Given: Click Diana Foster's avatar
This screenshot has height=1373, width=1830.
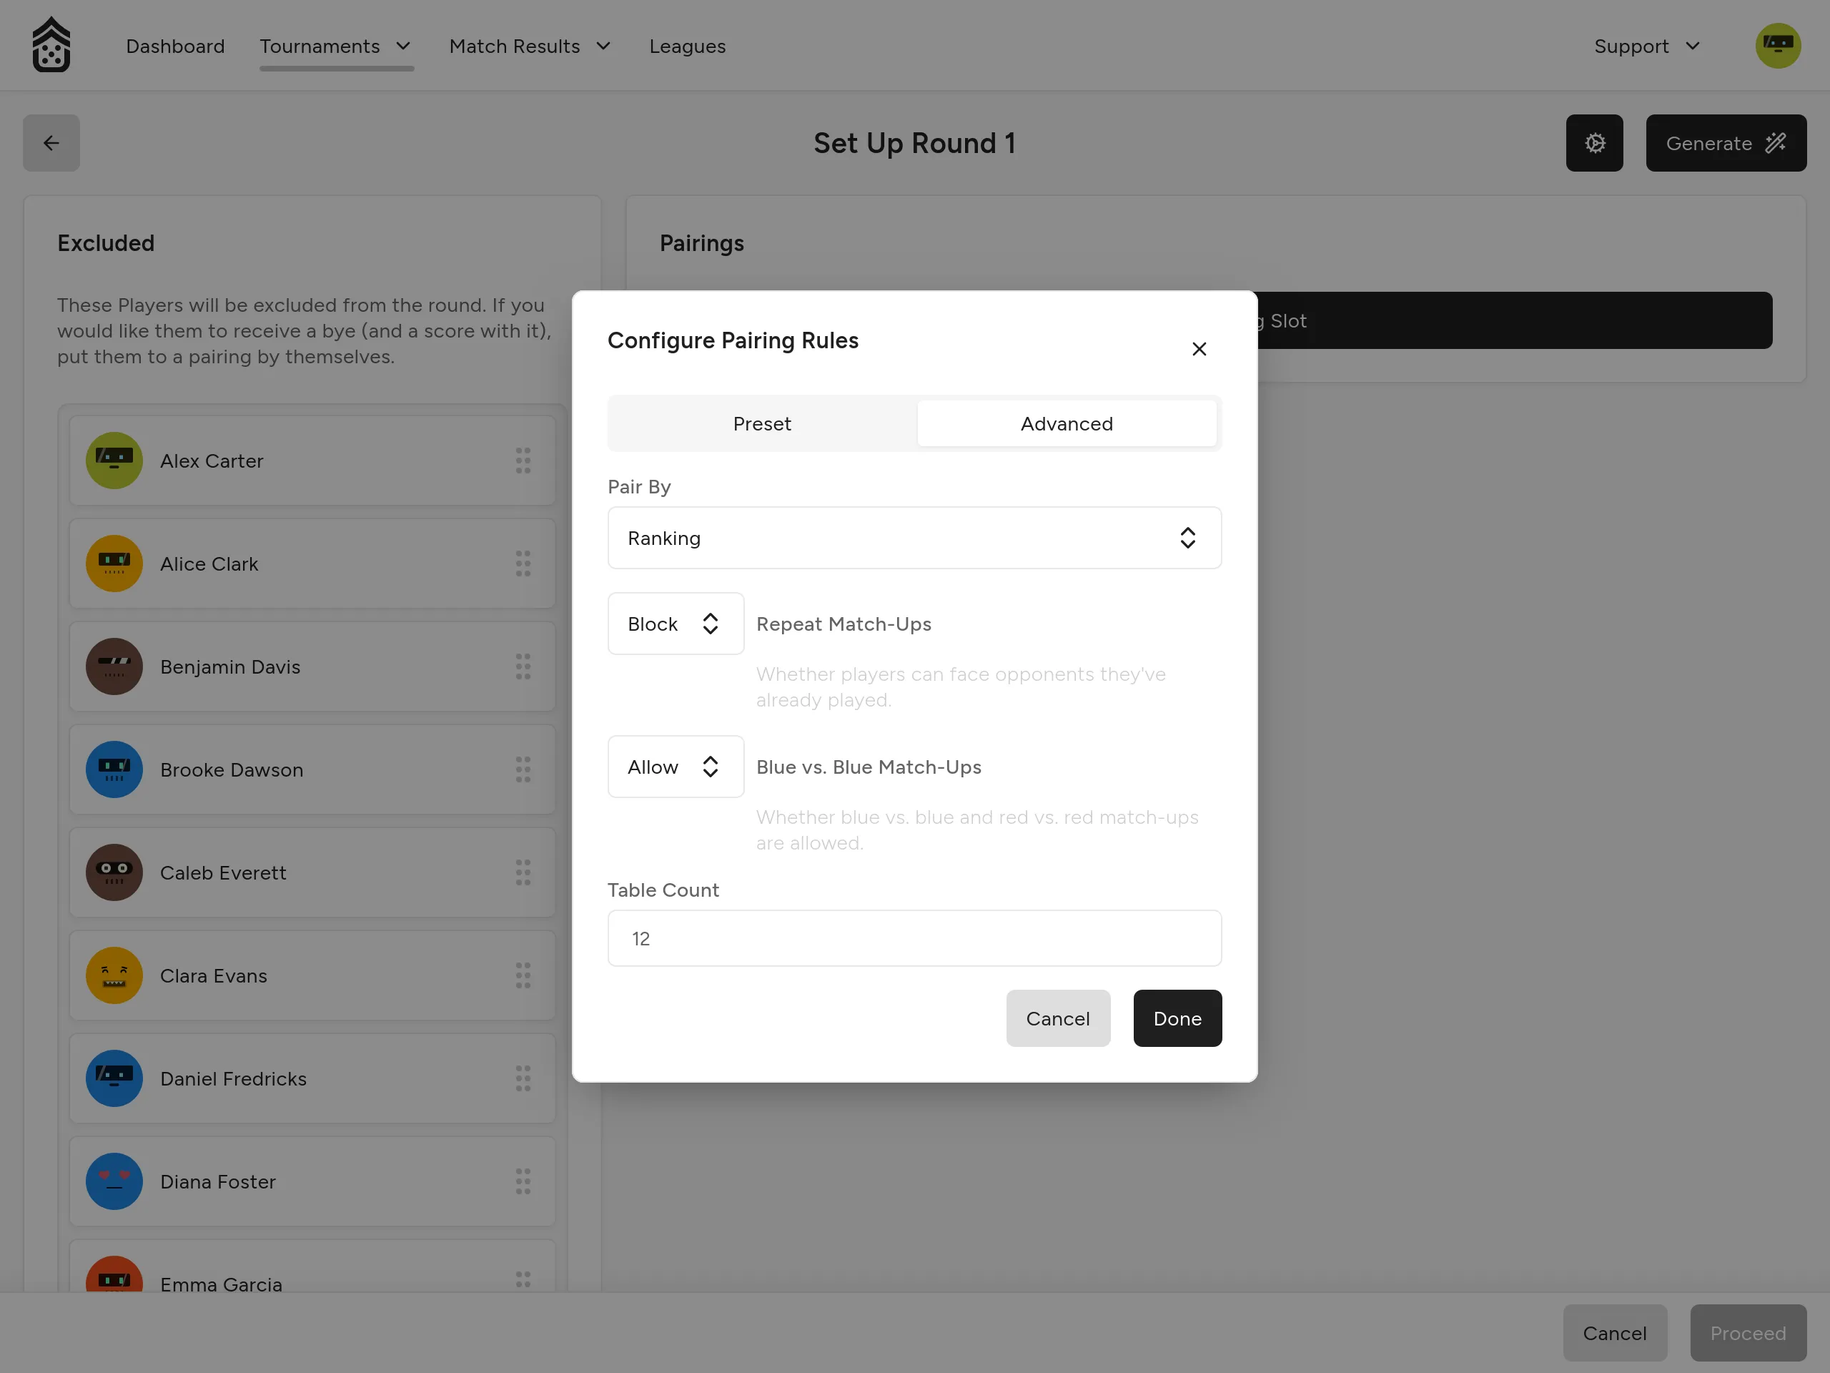Looking at the screenshot, I should pyautogui.click(x=114, y=1182).
